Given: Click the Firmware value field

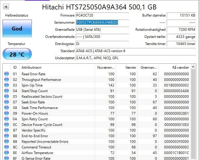Looking at the screenshot, I should point(102,15).
